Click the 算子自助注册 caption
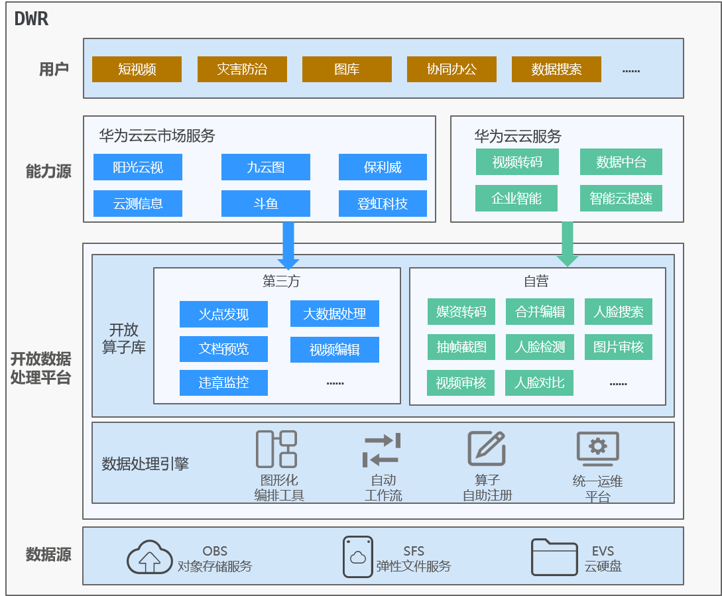This screenshot has width=722, height=596. point(487,488)
